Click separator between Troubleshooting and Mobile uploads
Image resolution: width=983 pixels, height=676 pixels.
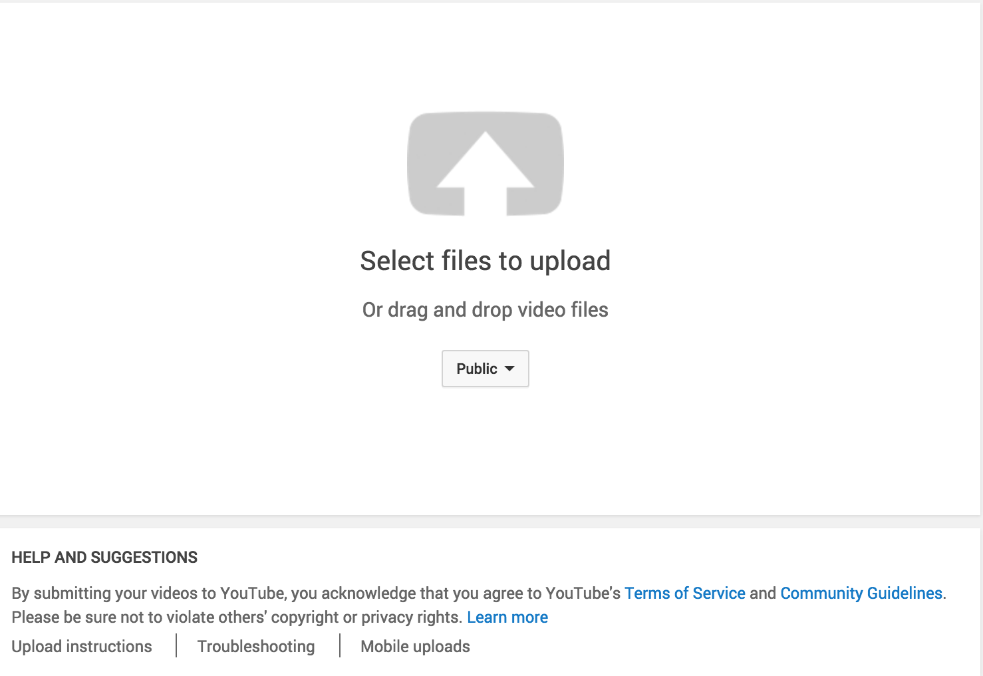point(340,645)
